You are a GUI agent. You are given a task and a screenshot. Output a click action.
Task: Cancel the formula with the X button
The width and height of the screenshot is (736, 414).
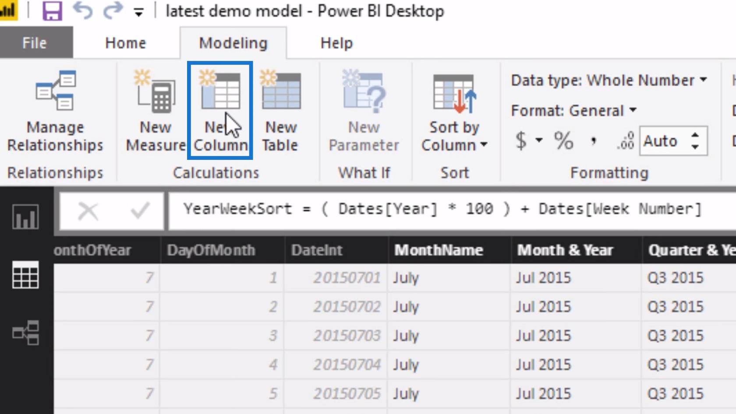[88, 211]
